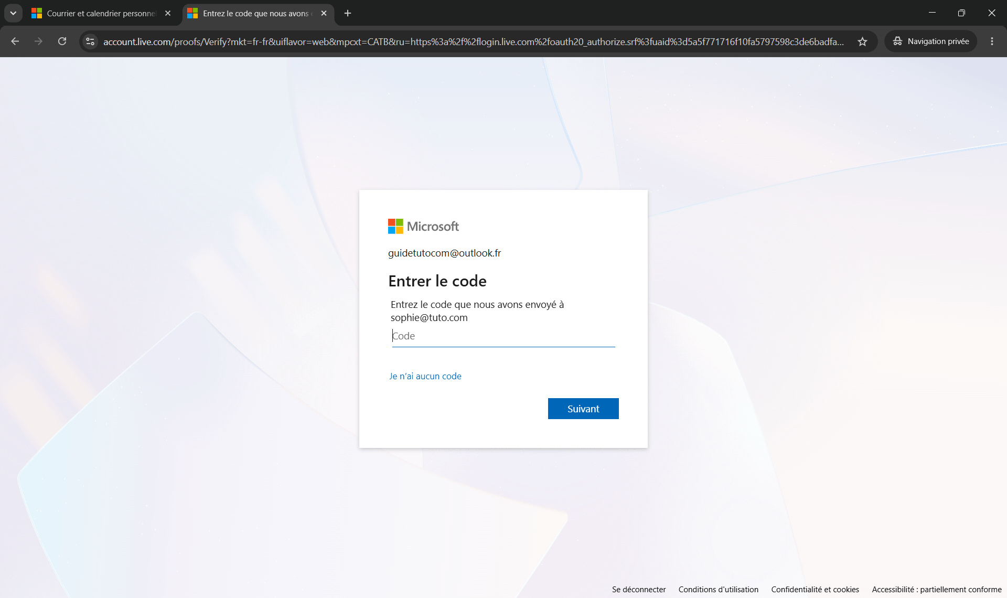This screenshot has width=1007, height=598.
Task: Open a new tab with the plus button
Action: point(347,13)
